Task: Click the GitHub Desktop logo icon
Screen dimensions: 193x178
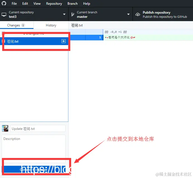Action: coord(4,3)
